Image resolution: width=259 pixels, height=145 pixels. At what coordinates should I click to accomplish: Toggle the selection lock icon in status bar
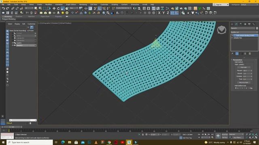pyautogui.click(x=143, y=135)
